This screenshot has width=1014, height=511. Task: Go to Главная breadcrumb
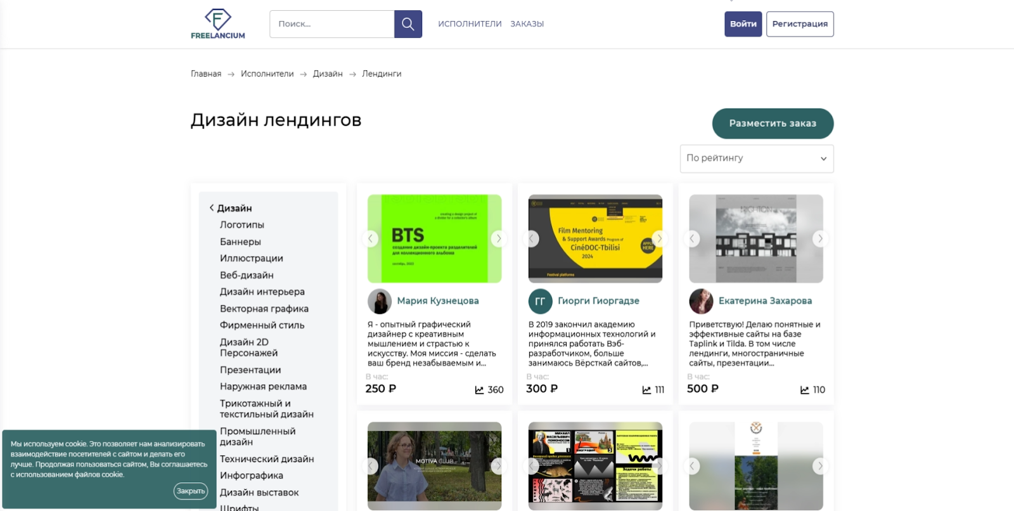coord(206,74)
